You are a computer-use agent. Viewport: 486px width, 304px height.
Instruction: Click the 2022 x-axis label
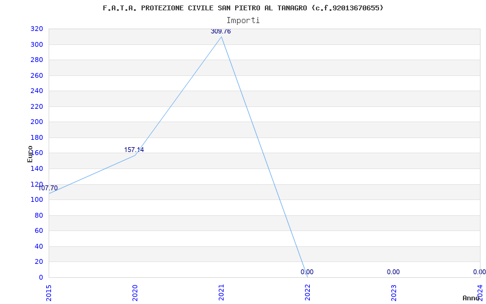[x=307, y=293]
